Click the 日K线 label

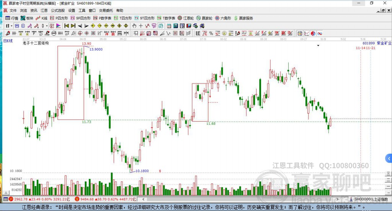pyautogui.click(x=8, y=41)
